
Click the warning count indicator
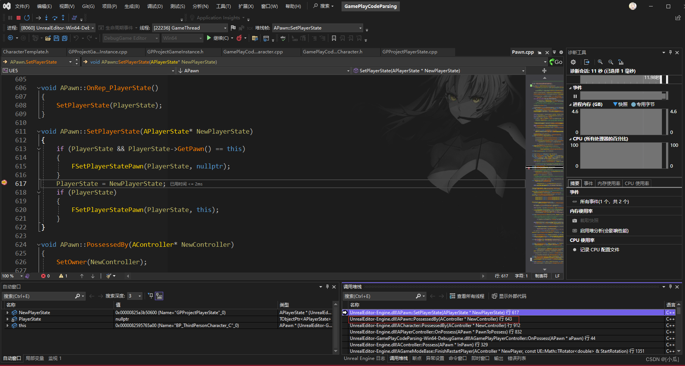63,276
